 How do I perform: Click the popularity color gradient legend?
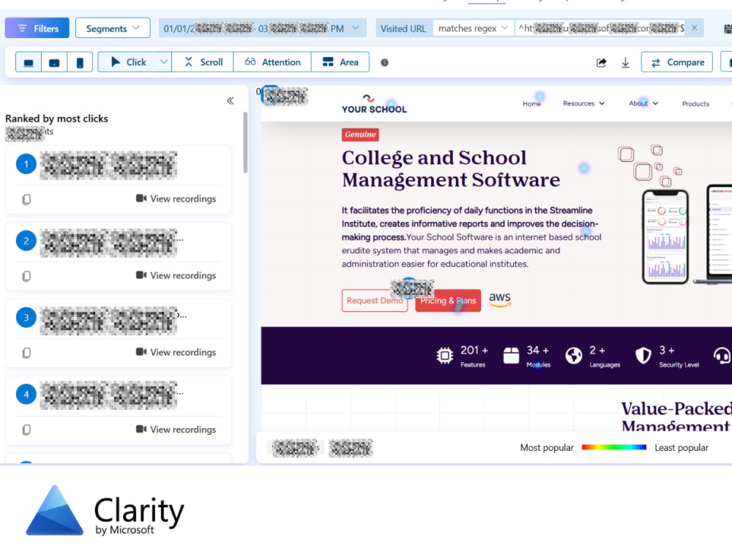pyautogui.click(x=614, y=447)
